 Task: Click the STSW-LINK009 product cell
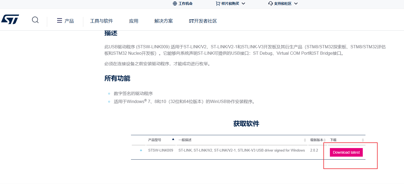point(161,150)
